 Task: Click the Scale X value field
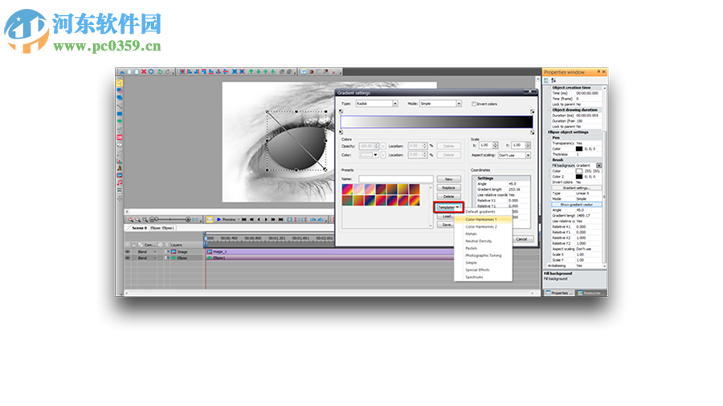[x=486, y=145]
